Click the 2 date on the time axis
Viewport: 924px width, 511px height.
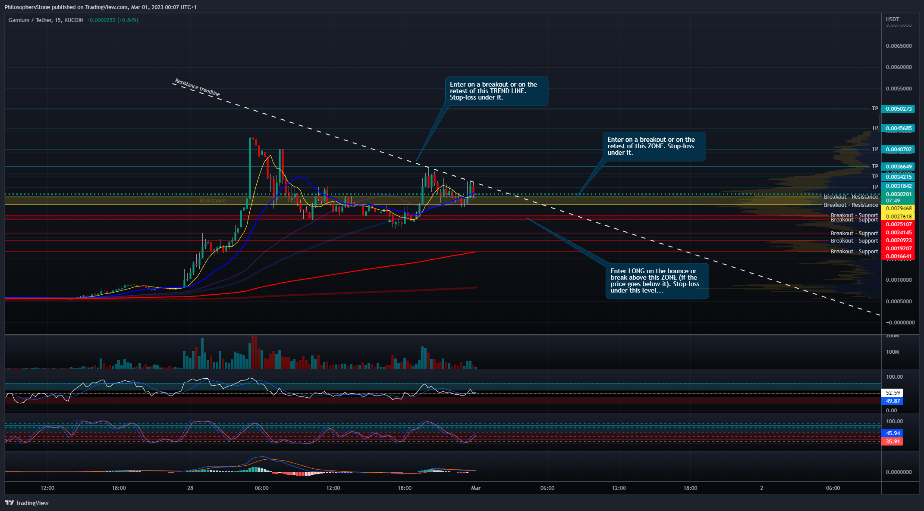tap(761, 488)
